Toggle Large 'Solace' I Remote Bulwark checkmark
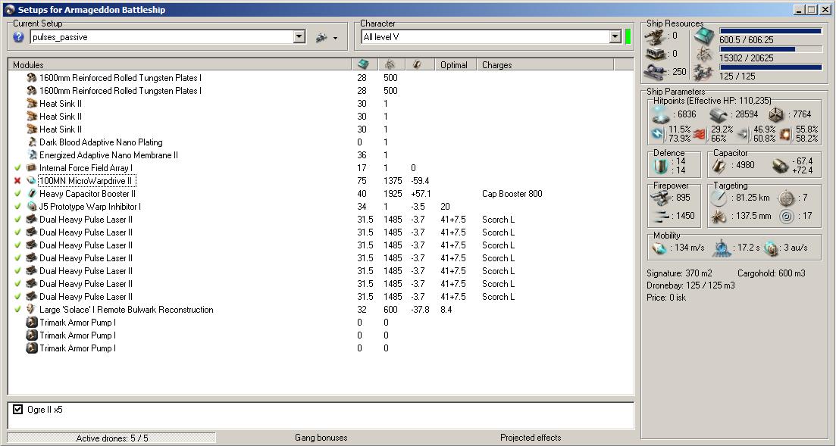 click(17, 309)
